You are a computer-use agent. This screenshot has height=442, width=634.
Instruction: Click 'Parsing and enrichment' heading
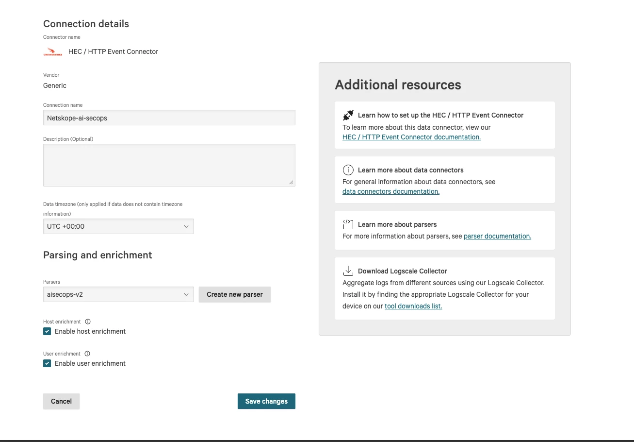pyautogui.click(x=98, y=255)
